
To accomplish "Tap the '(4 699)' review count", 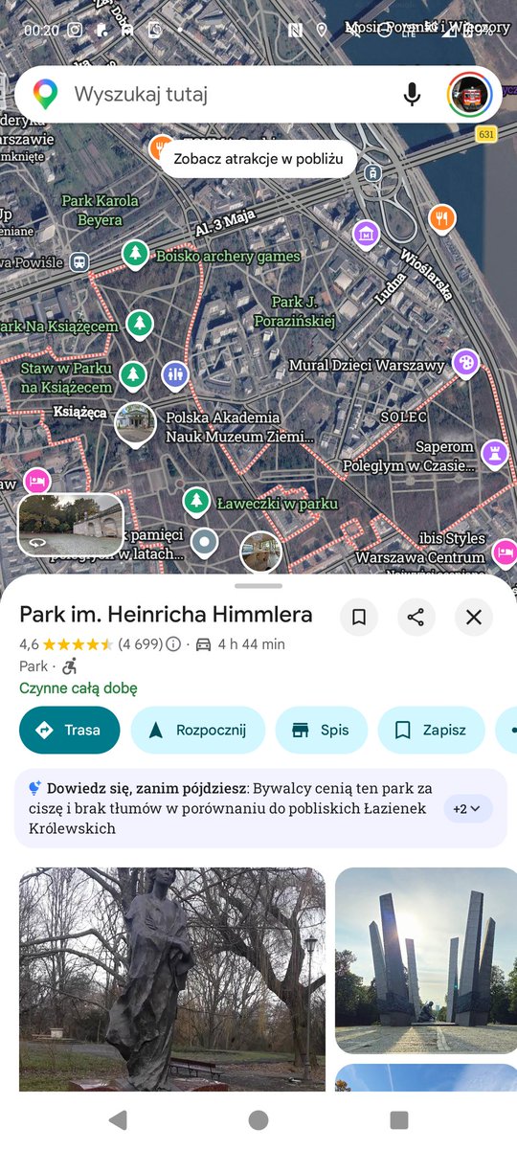I will click(x=140, y=644).
